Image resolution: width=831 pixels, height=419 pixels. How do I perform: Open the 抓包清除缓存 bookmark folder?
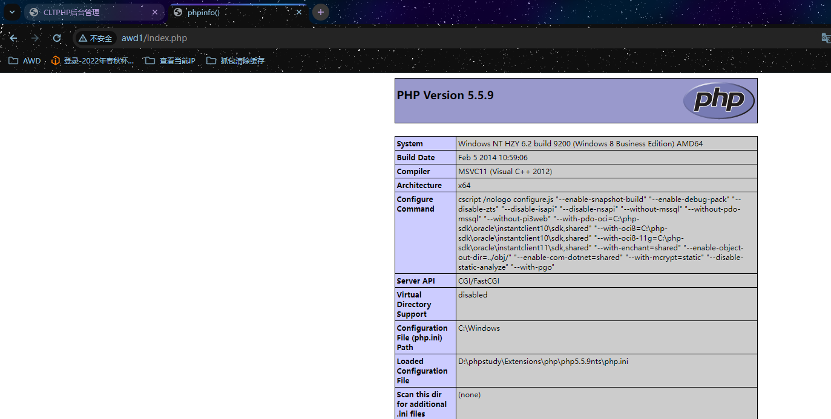pos(235,60)
